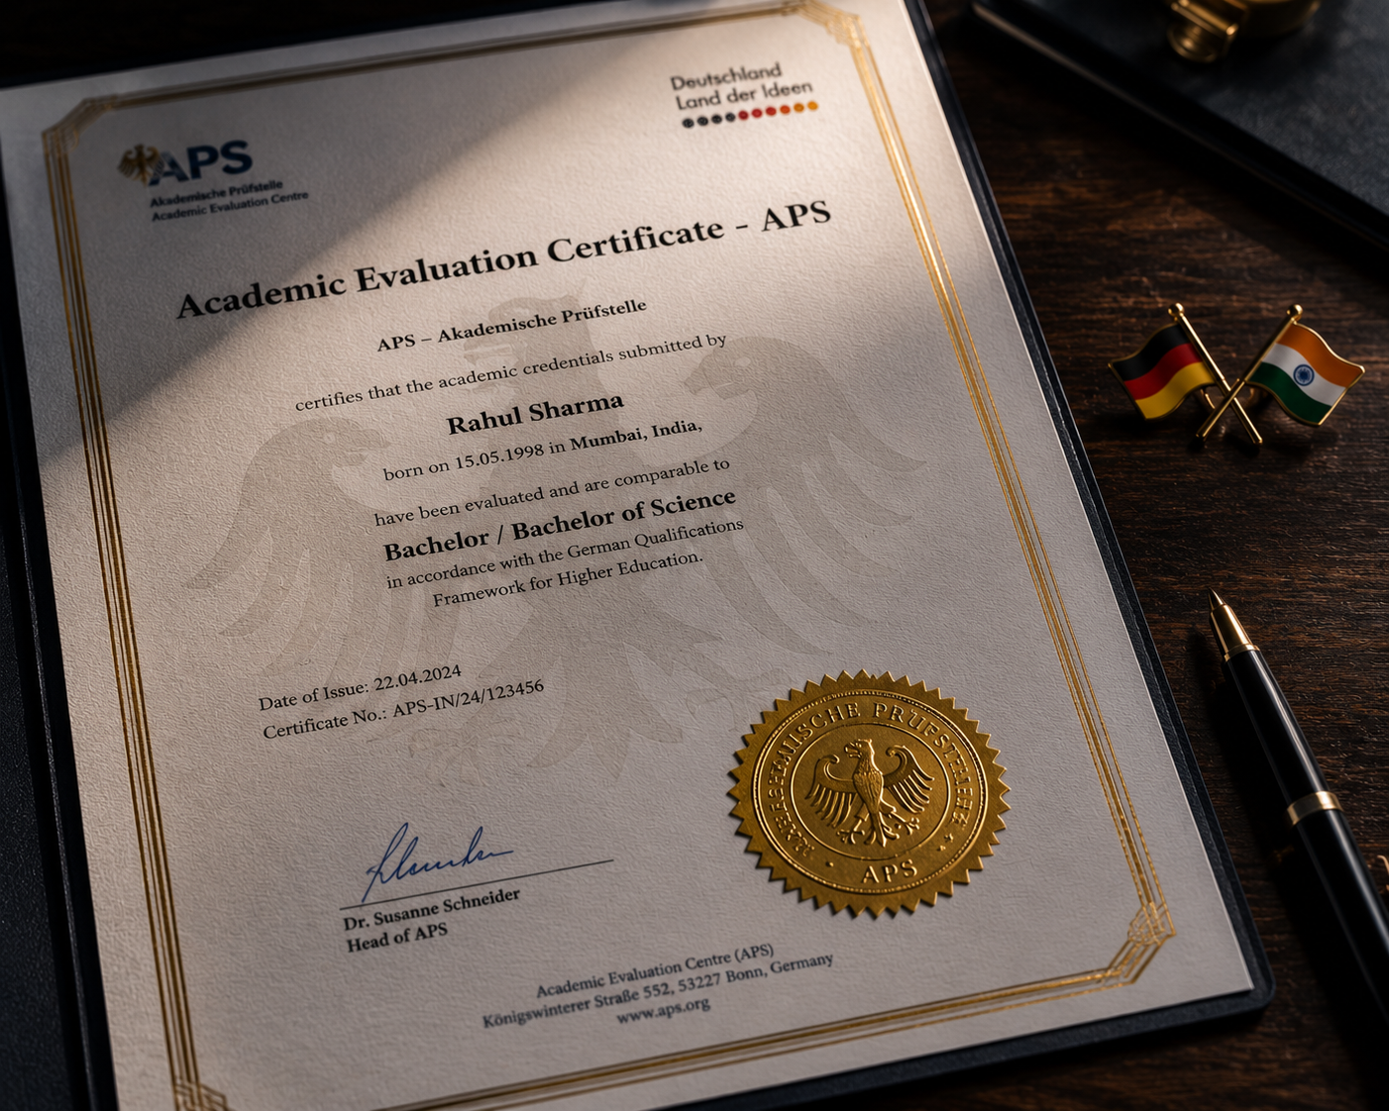1389x1111 pixels.
Task: Click the name Rahul Sharma
Action: 535,413
